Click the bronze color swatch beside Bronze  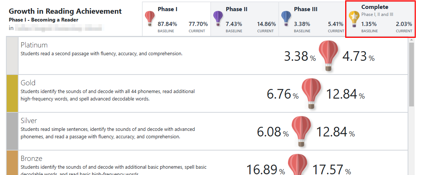coord(12,163)
